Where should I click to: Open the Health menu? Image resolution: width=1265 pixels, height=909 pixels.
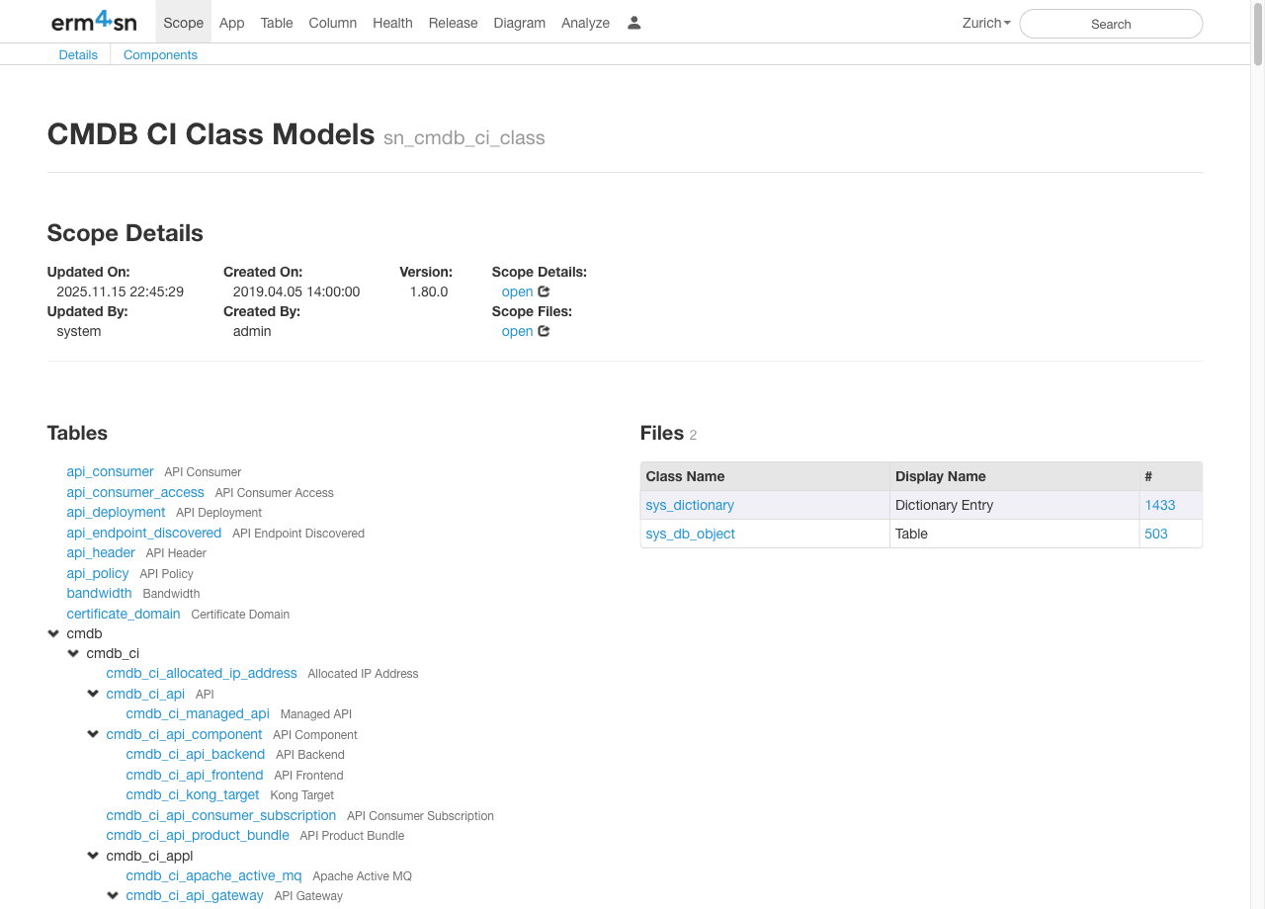pyautogui.click(x=392, y=23)
